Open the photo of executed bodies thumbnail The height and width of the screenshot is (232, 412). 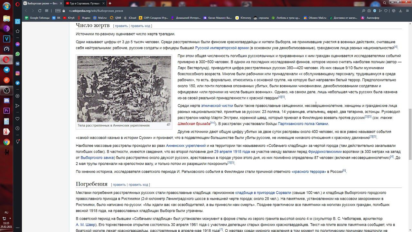pyautogui.click(x=124, y=89)
